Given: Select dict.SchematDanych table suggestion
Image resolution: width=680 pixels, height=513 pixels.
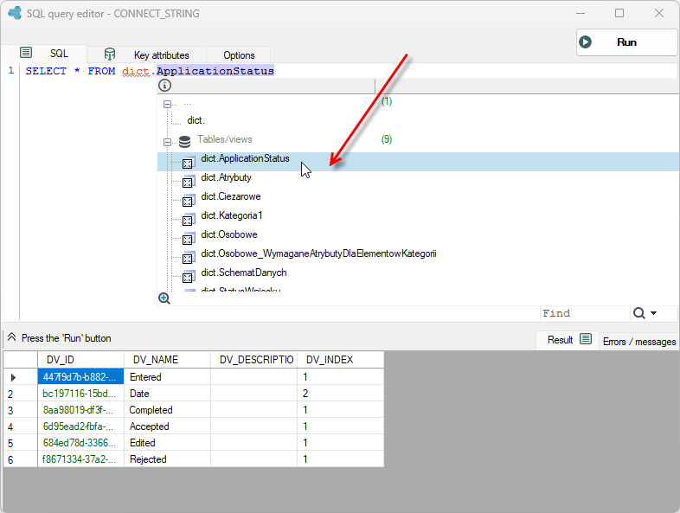Looking at the screenshot, I should (244, 273).
